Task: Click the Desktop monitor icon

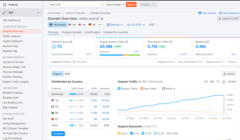Action: point(108,25)
